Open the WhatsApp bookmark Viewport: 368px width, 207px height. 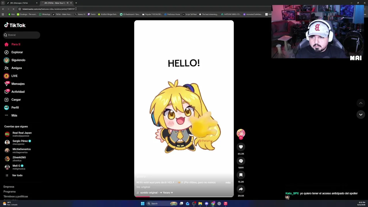click(45, 14)
